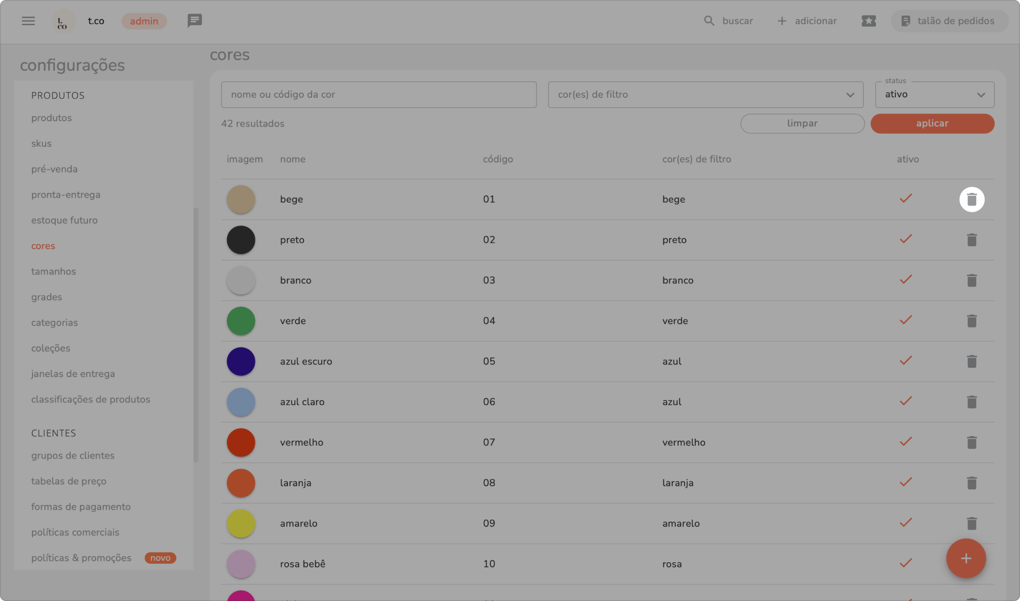This screenshot has width=1020, height=601.
Task: Open the starred ticket icon
Action: (x=868, y=21)
